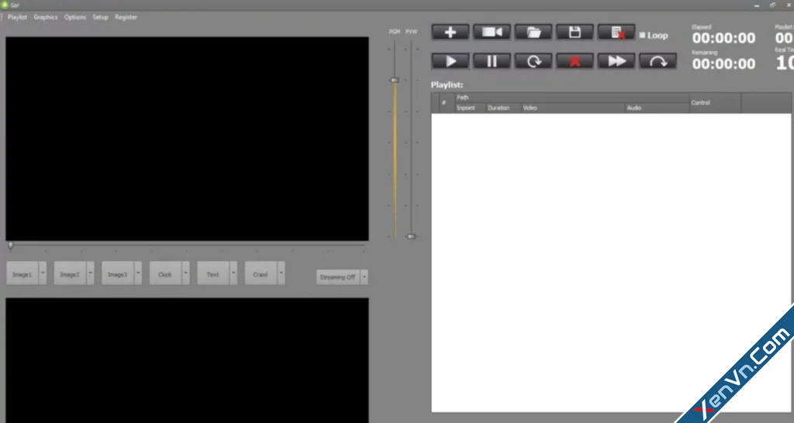Enable the Loop checkbox

click(x=642, y=36)
